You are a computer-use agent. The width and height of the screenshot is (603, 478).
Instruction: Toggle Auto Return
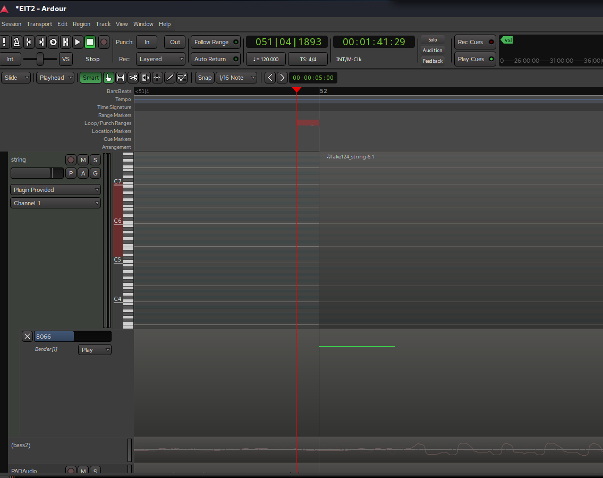click(216, 59)
